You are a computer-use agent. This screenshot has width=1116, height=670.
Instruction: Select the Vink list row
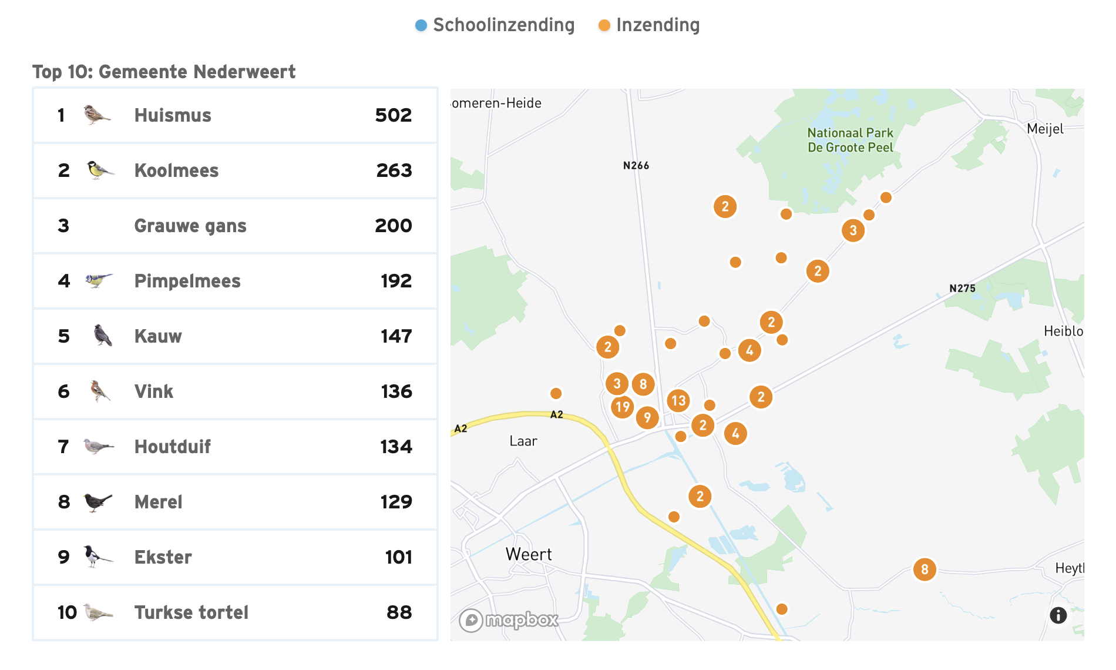[235, 391]
